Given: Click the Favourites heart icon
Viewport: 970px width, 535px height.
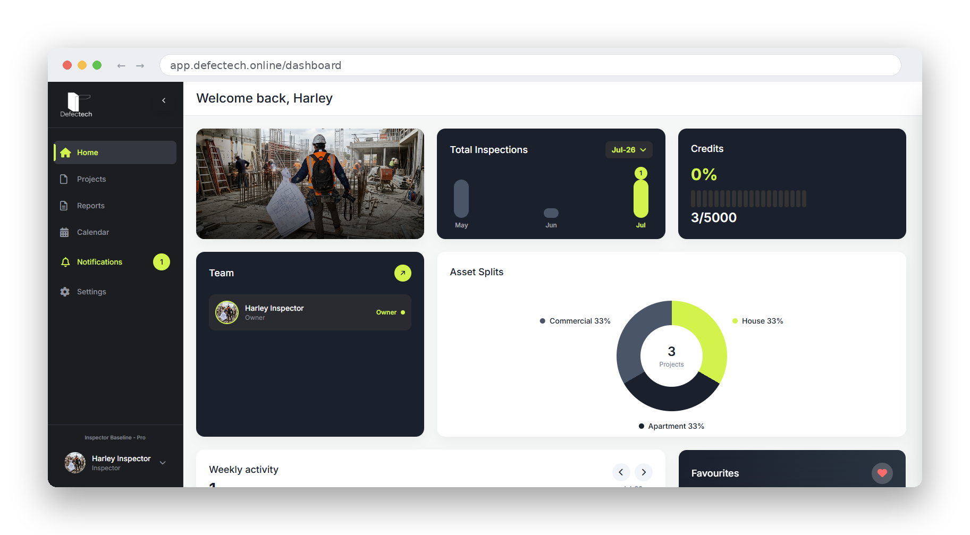Looking at the screenshot, I should point(882,473).
